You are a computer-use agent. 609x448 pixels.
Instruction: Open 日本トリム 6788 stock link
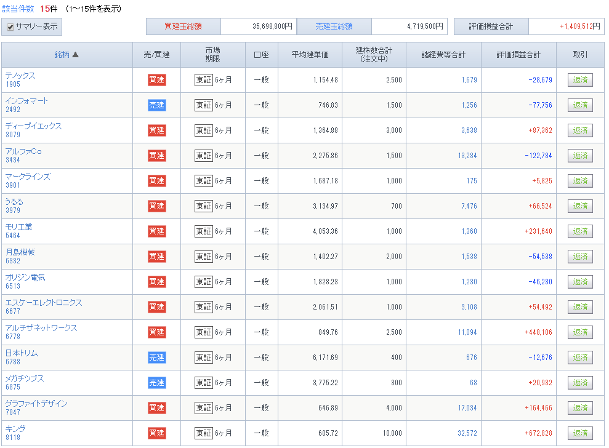click(22, 357)
